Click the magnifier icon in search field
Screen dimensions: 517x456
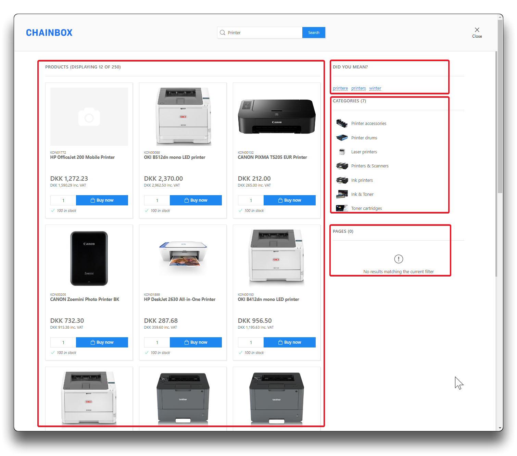223,33
